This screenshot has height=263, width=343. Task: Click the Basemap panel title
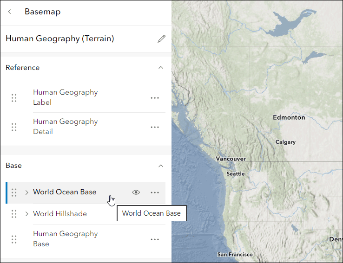click(x=42, y=12)
